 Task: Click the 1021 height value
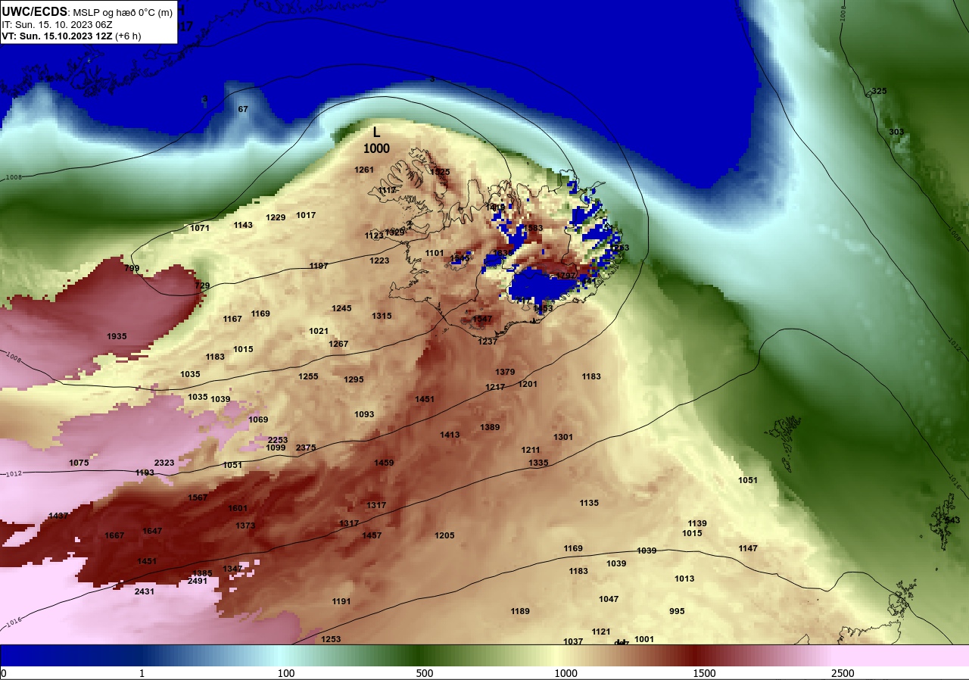tap(319, 331)
